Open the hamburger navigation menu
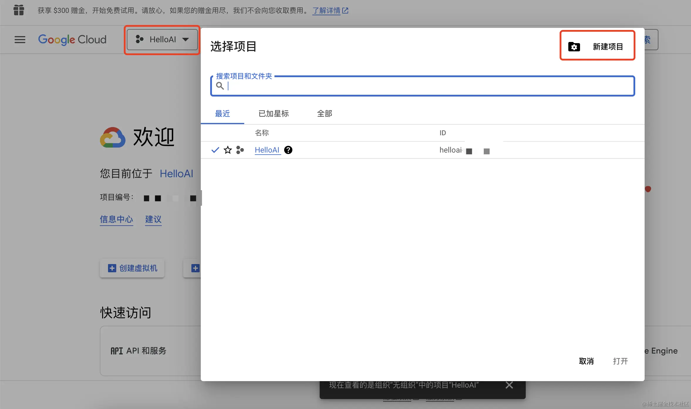 pyautogui.click(x=20, y=40)
